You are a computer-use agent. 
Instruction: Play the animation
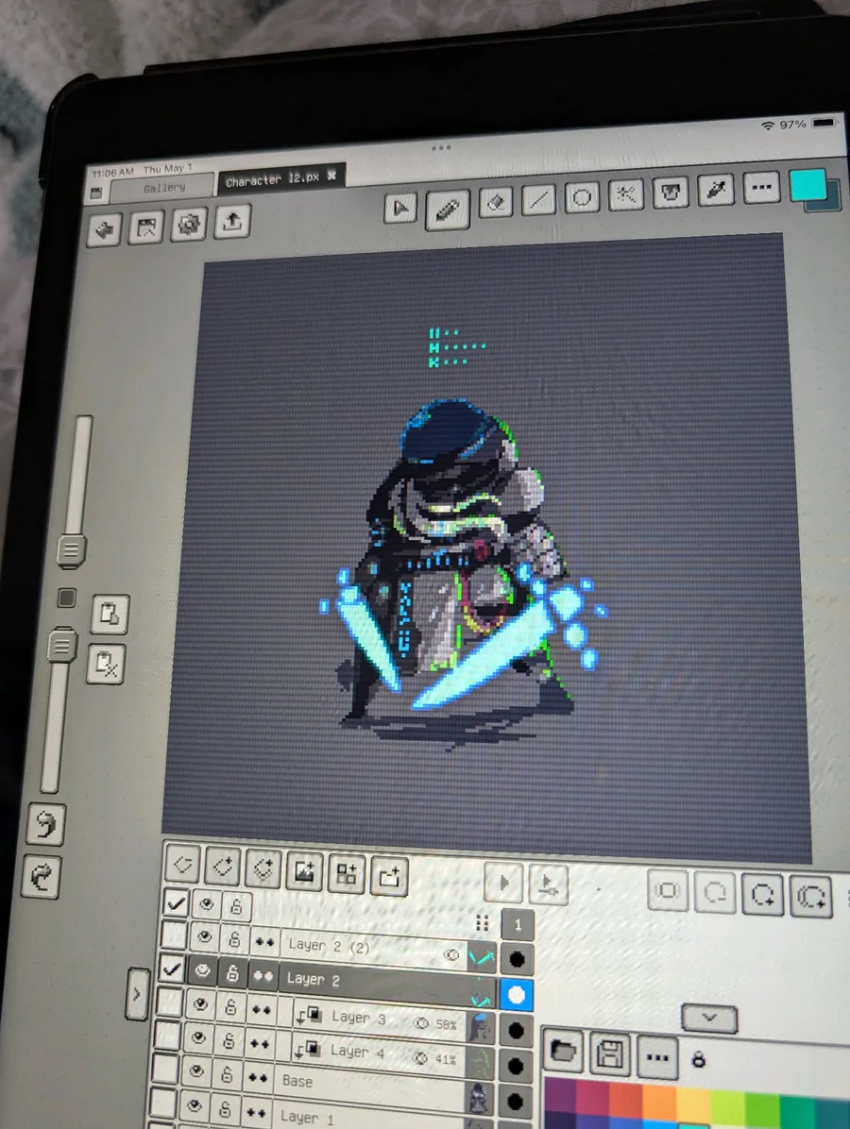click(502, 882)
